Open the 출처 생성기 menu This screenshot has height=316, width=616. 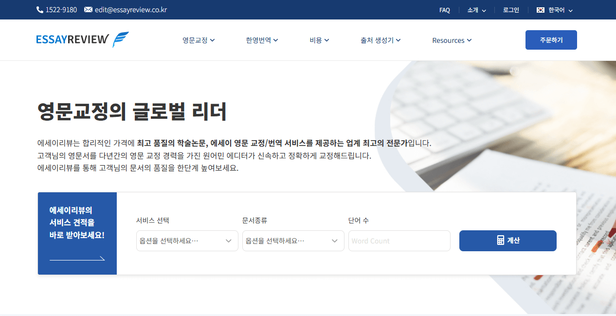[380, 40]
